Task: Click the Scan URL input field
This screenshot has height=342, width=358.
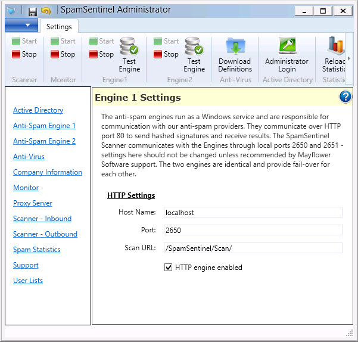Action: (x=253, y=248)
